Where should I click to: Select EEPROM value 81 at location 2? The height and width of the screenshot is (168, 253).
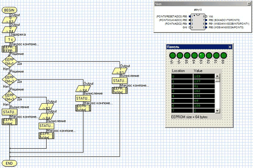coord(204,86)
